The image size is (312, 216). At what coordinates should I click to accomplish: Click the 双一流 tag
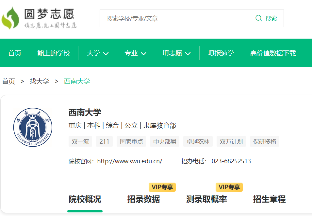80,141
